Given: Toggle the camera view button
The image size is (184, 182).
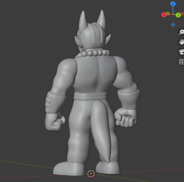Looking at the screenshot, I should 181,52.
